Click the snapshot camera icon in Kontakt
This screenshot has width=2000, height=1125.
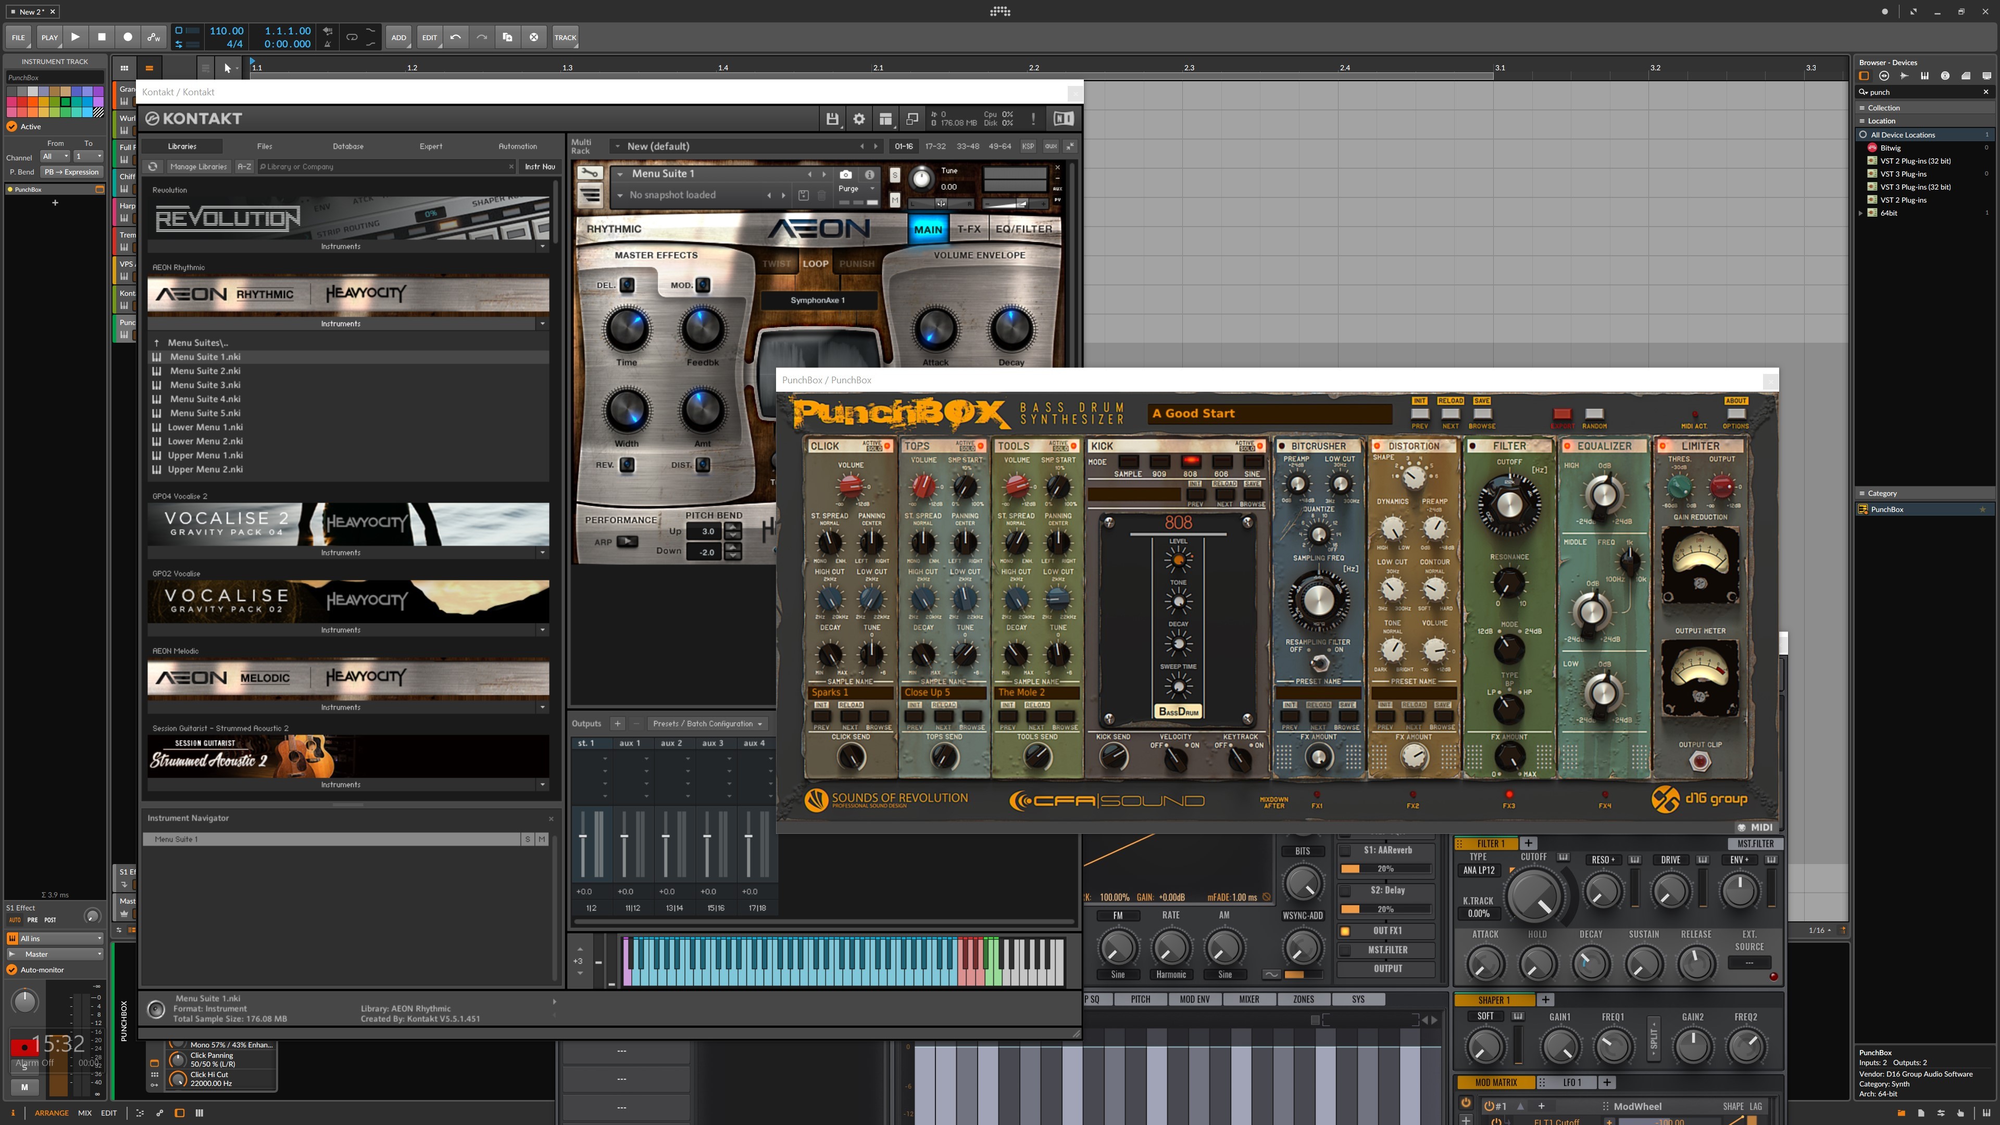tap(845, 174)
